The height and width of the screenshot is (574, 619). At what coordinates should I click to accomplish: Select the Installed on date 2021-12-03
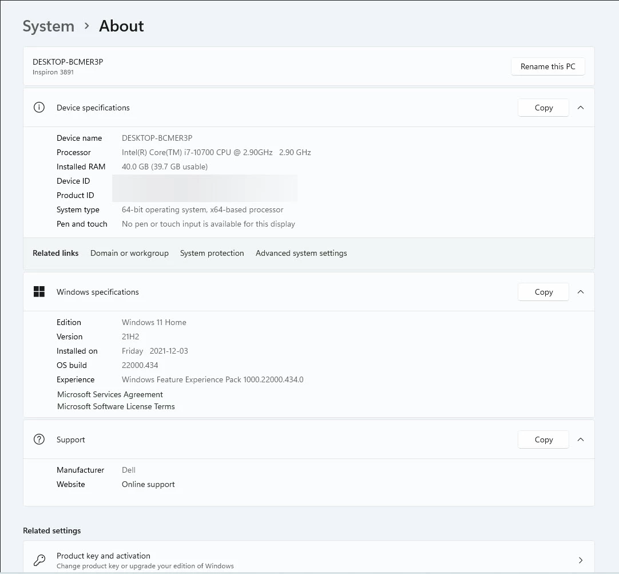pos(169,351)
